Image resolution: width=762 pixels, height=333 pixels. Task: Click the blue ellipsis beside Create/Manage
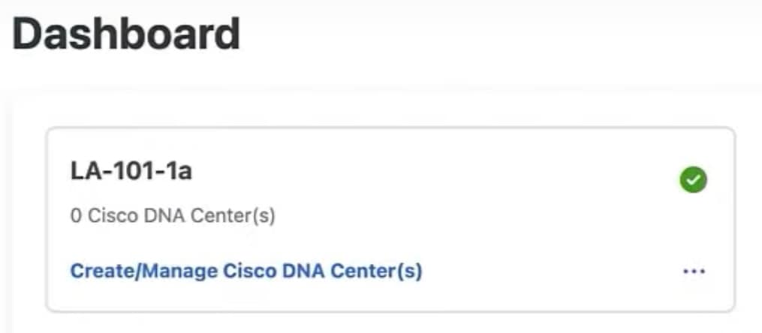(x=694, y=271)
